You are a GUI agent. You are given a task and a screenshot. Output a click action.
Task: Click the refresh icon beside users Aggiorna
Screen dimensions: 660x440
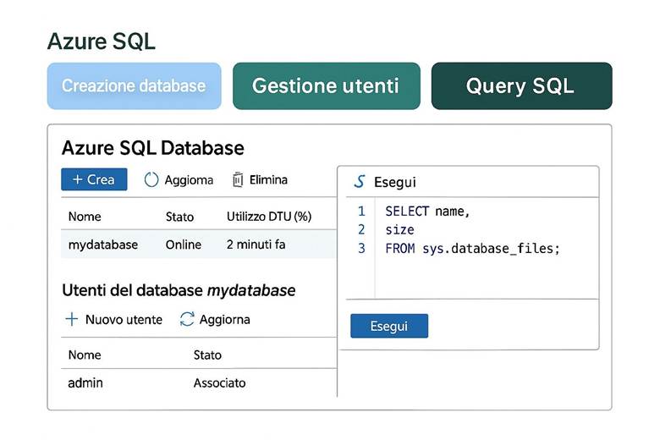tap(187, 319)
